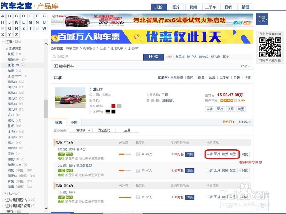Open 汽车报价 breadcrumb link

(x=89, y=49)
